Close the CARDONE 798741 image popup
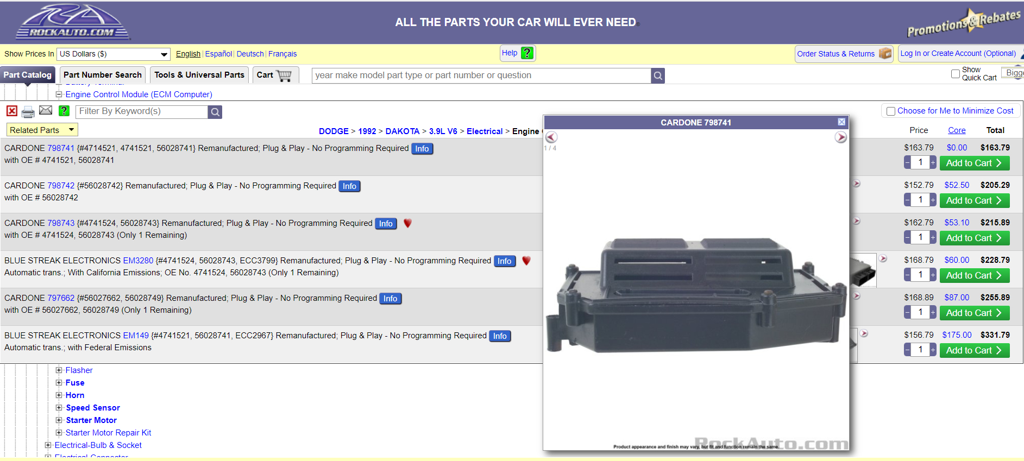The height and width of the screenshot is (461, 1024). [x=841, y=122]
